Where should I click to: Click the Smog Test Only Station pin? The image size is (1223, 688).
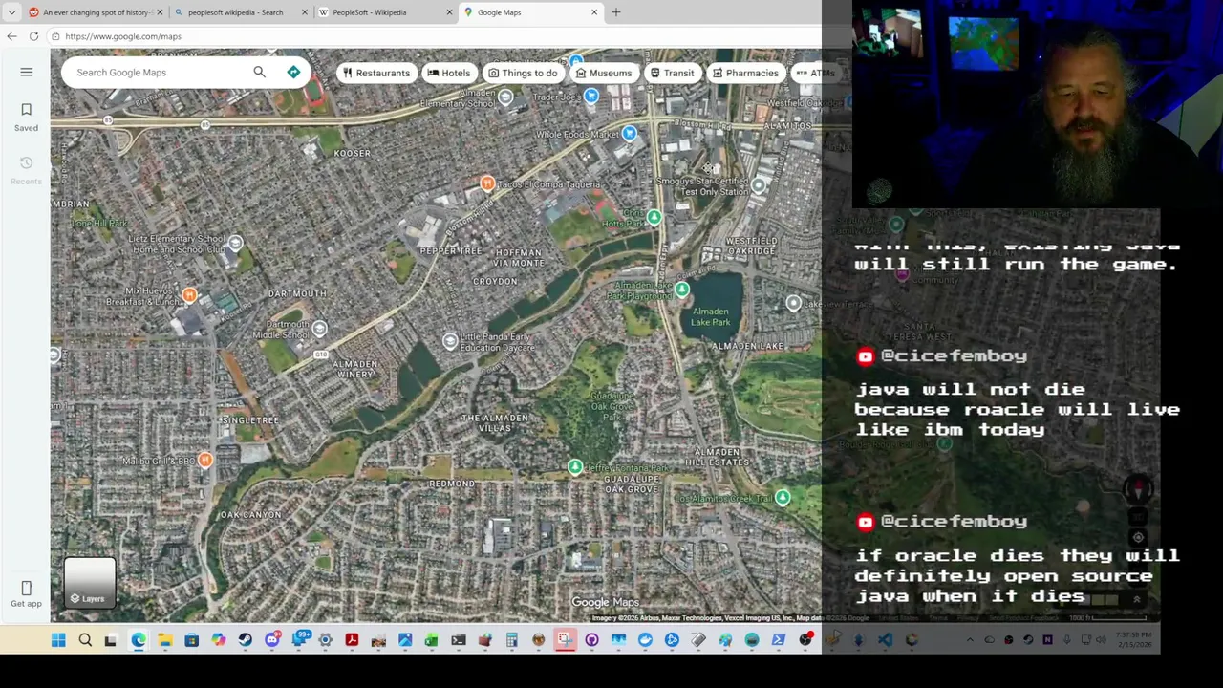coord(758,185)
